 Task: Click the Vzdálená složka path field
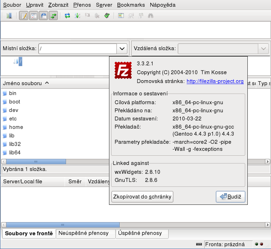click(218, 48)
